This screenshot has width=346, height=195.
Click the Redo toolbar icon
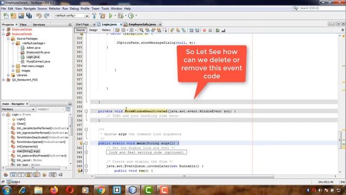(47, 16)
